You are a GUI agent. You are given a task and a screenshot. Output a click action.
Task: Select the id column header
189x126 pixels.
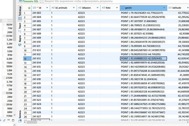tap(41, 8)
